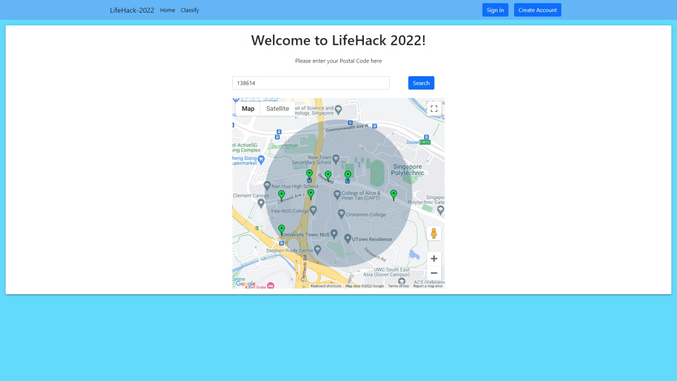Open College of Alice & Peter Tan pin
This screenshot has width=677, height=381.
pos(337,194)
